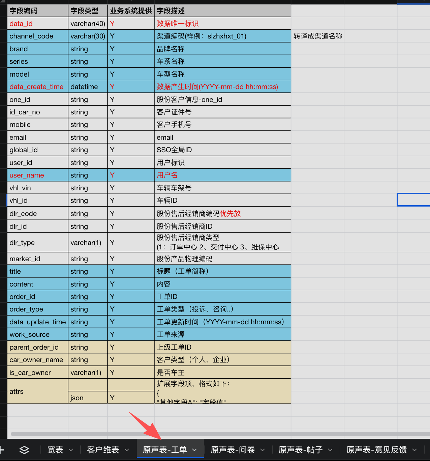Click the dlr_type description cell

point(222,242)
